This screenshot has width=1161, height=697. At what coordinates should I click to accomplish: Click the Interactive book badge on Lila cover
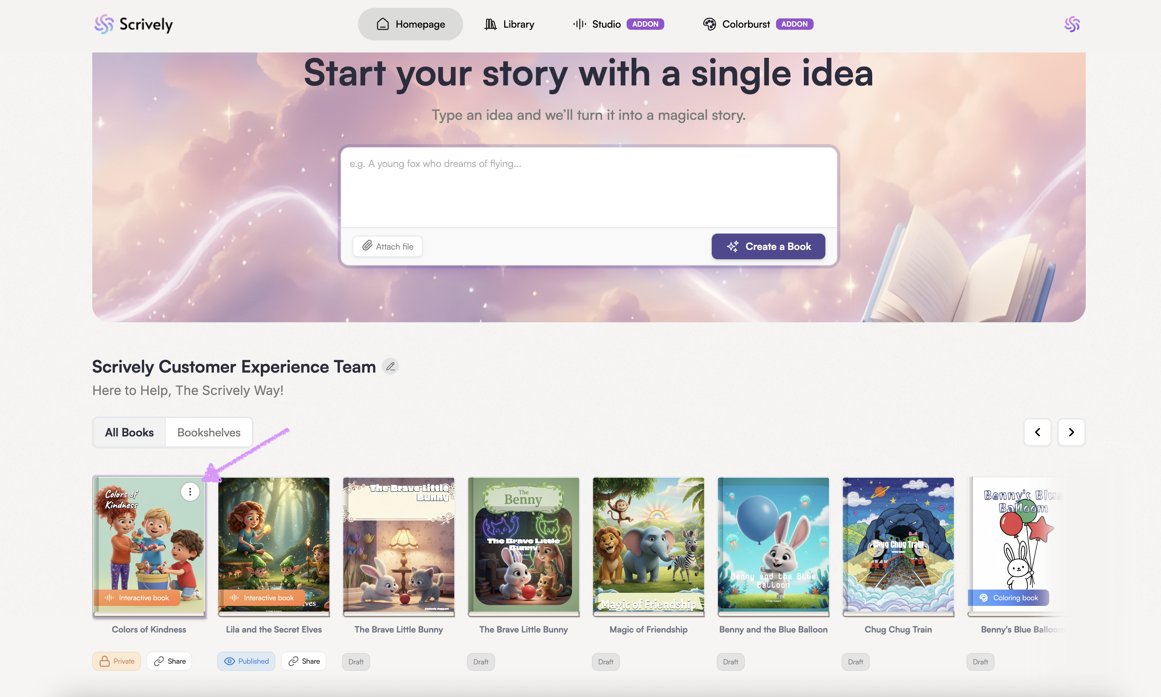point(262,597)
